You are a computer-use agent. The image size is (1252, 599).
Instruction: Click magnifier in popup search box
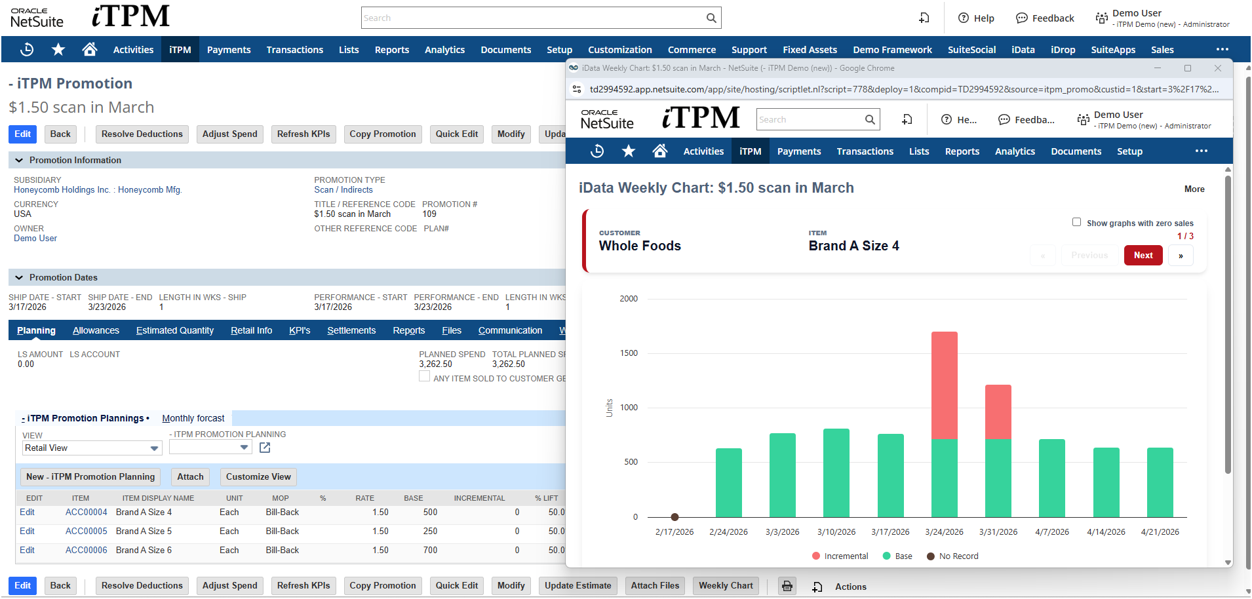click(x=870, y=119)
